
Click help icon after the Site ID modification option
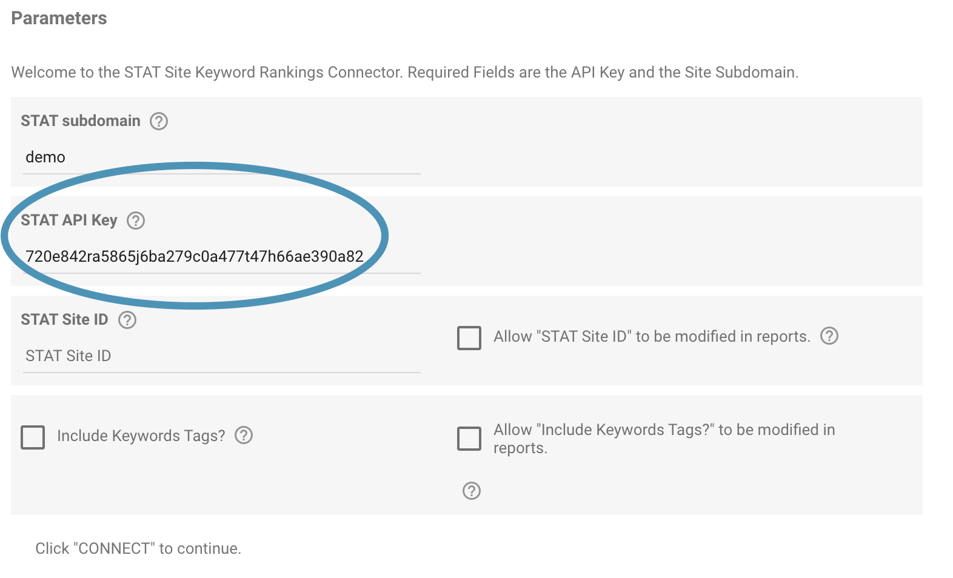point(831,336)
